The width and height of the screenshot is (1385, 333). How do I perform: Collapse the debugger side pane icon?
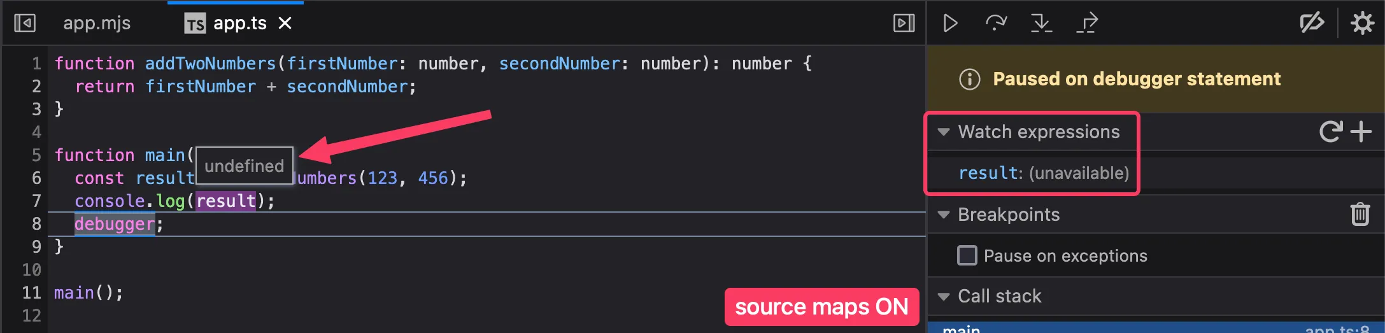[904, 24]
